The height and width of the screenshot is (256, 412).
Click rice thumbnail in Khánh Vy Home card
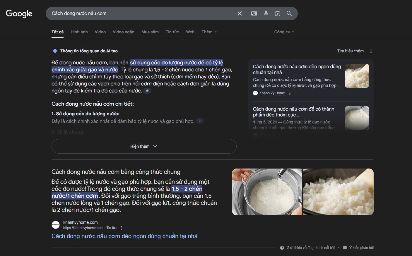357,76
